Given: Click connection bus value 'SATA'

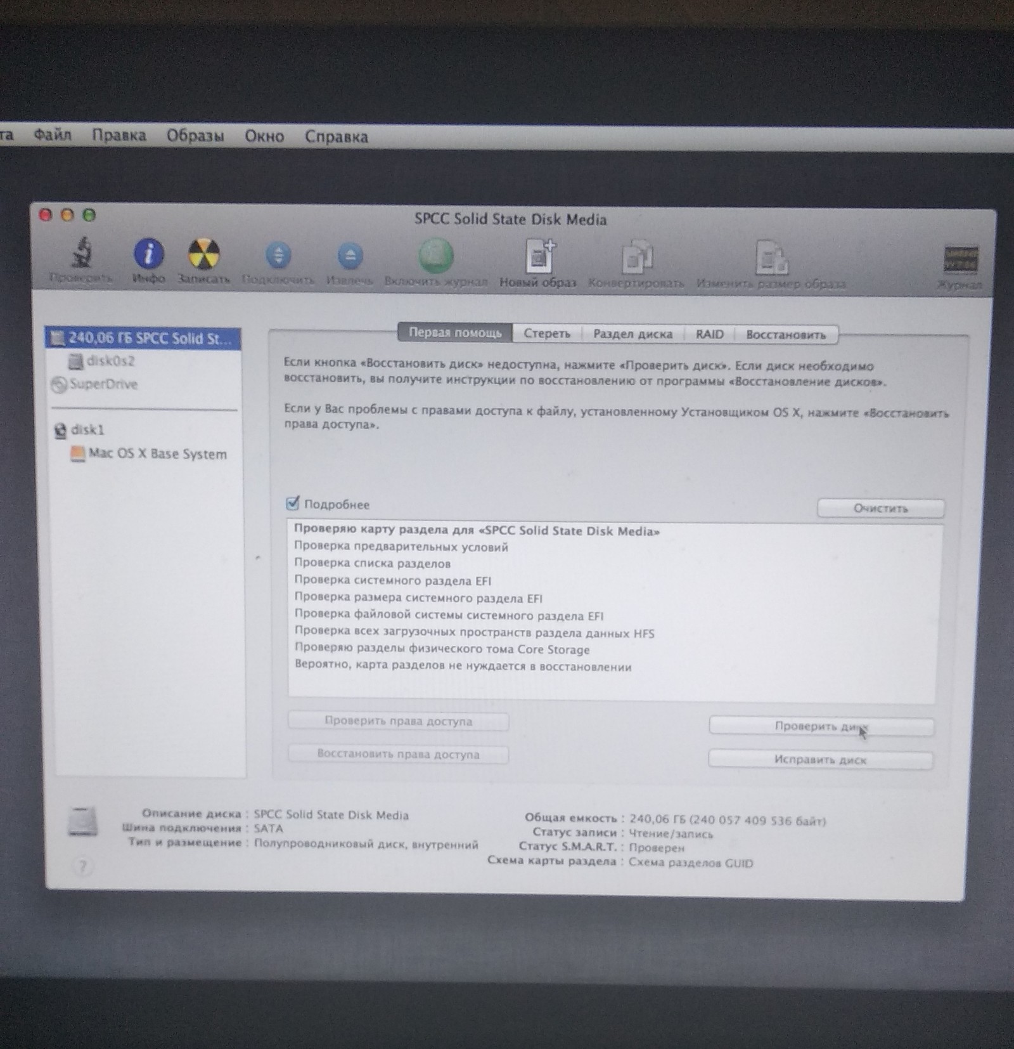Looking at the screenshot, I should (x=268, y=828).
